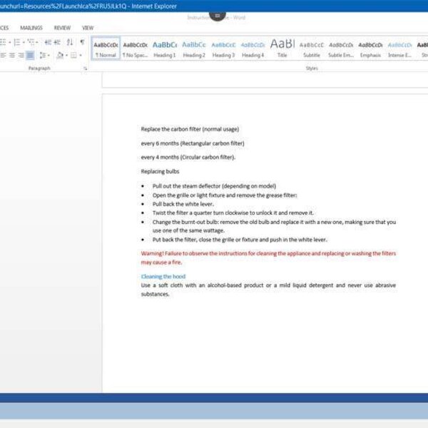Image resolution: width=428 pixels, height=428 pixels.
Task: Apply the Emphasis style
Action: coord(370,49)
